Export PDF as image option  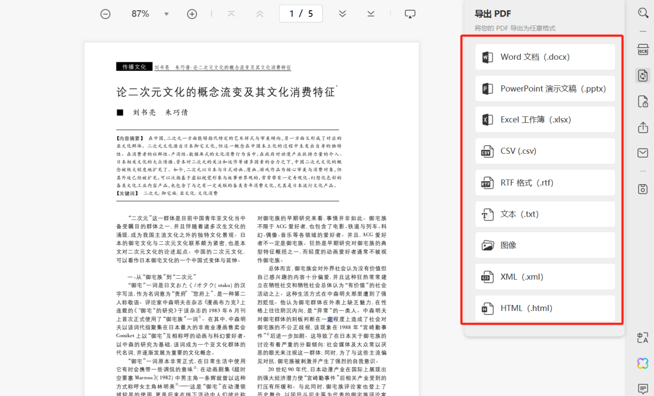click(545, 245)
